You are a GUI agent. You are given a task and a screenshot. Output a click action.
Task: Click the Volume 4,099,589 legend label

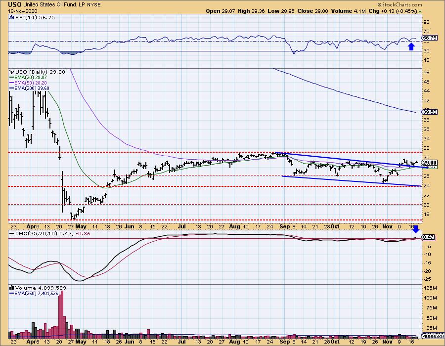(41, 288)
